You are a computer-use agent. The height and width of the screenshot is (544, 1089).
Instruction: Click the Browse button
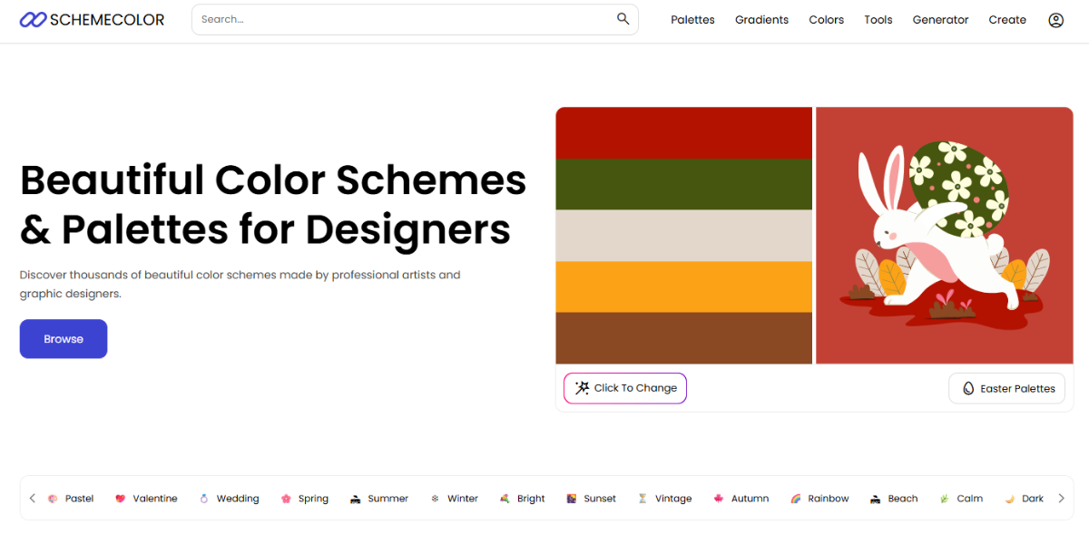63,338
